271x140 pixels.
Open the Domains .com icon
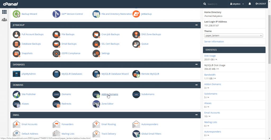tap(56, 94)
